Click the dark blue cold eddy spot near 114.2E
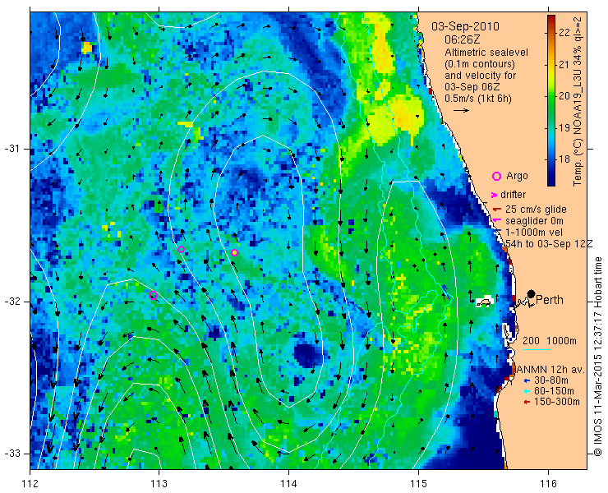608x493 pixels. coord(308,355)
